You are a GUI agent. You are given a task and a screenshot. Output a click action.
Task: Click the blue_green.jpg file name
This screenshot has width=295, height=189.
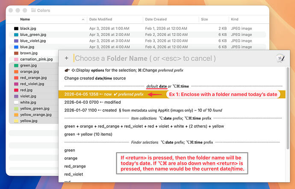33,35
